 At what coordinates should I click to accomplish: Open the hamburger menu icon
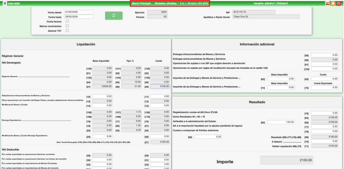coord(5,3)
